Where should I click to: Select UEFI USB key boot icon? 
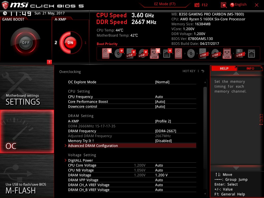[x=155, y=53]
